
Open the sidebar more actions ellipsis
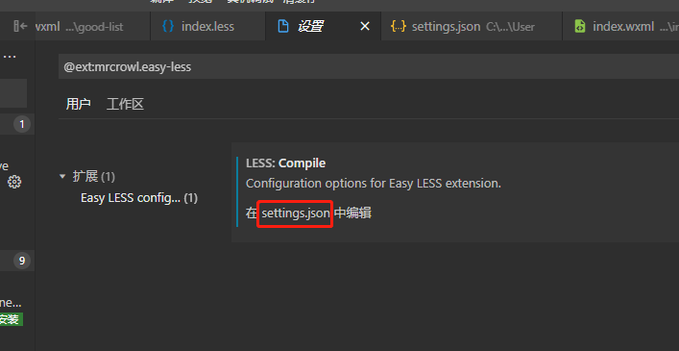(10, 57)
